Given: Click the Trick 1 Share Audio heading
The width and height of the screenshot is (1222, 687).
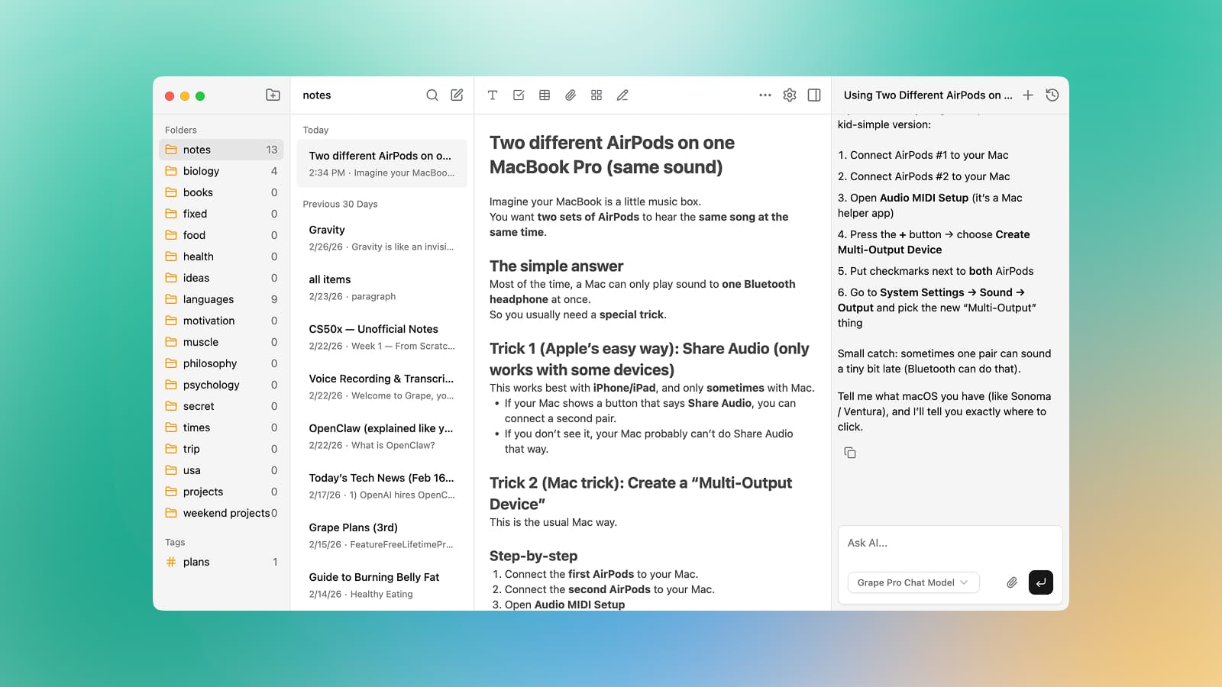Looking at the screenshot, I should click(649, 359).
